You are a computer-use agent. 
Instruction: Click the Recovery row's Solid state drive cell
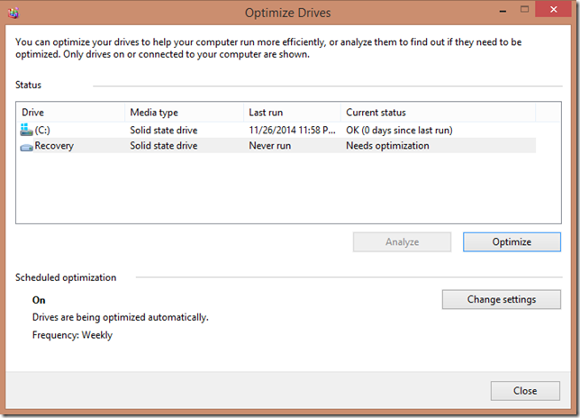click(x=163, y=146)
